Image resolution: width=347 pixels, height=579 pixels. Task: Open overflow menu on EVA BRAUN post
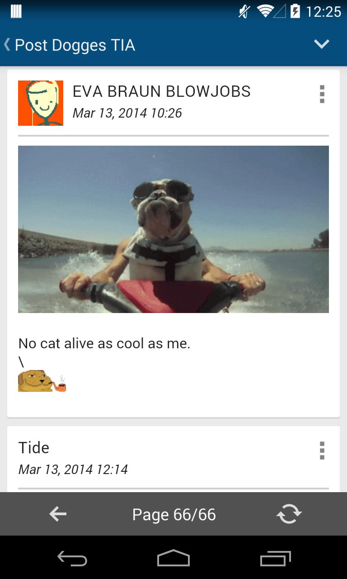[x=322, y=94]
